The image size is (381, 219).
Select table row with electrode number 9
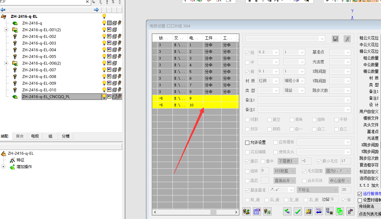pyautogui.click(x=196, y=98)
